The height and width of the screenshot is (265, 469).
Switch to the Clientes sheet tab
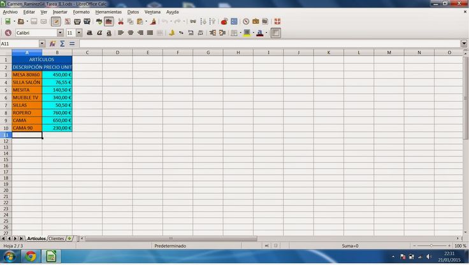click(x=56, y=238)
